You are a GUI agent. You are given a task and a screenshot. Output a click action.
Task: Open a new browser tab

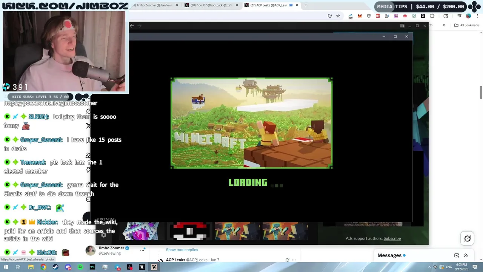coord(306,5)
